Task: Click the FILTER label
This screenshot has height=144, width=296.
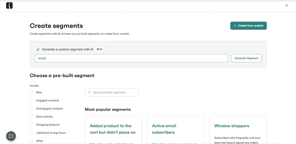Action: [34, 86]
